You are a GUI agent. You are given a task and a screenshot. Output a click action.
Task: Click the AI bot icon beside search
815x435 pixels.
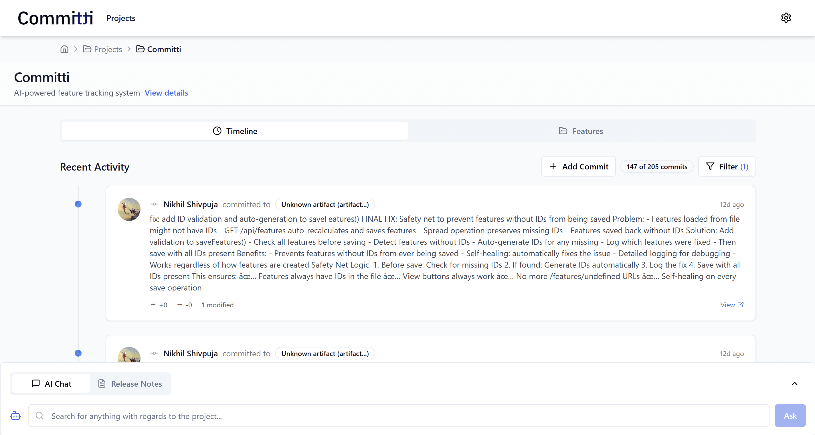[15, 416]
